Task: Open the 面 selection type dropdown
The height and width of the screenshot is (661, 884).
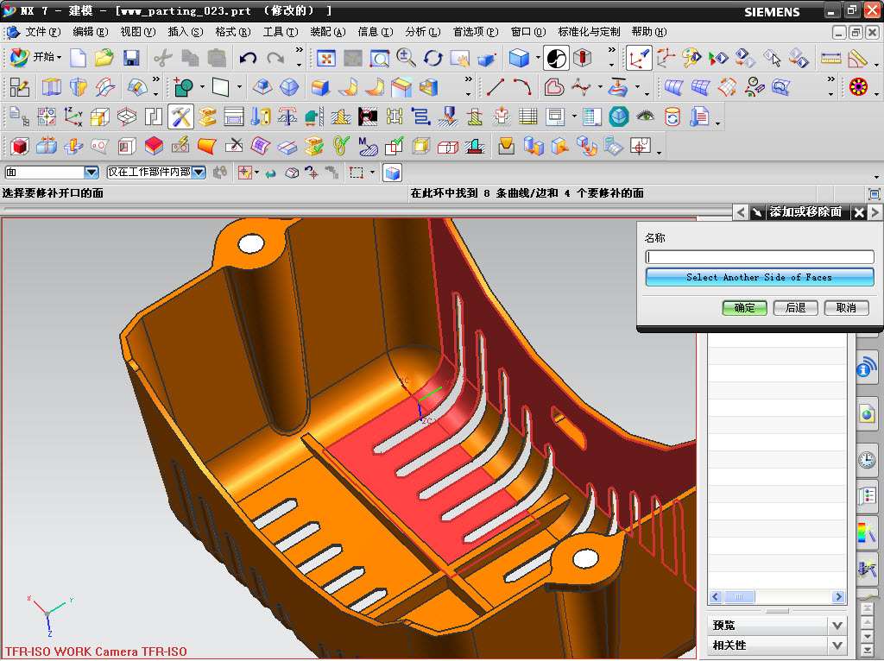Action: tap(91, 173)
